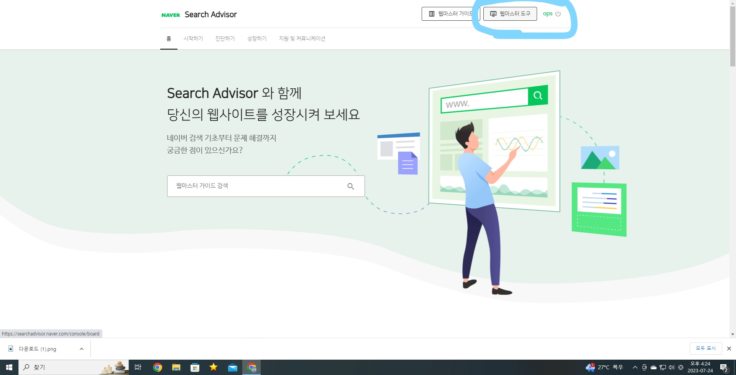Viewport: 736px width, 375px height.
Task: Open Google Chrome from the taskbar
Action: [157, 367]
